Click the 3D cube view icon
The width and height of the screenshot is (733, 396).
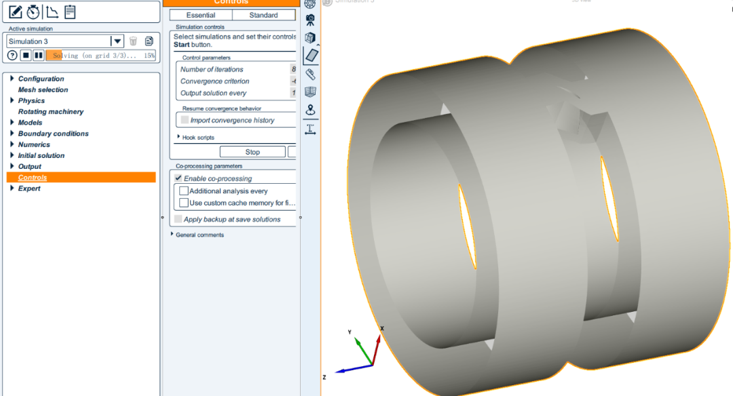[310, 37]
